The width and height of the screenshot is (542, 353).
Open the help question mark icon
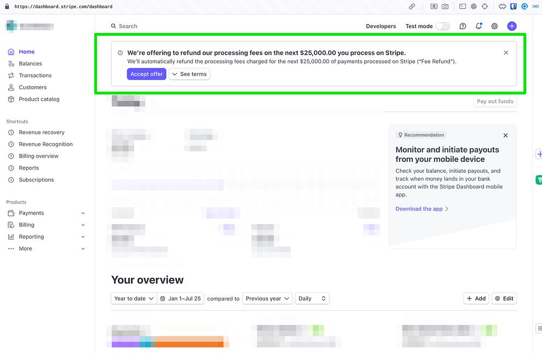(462, 26)
